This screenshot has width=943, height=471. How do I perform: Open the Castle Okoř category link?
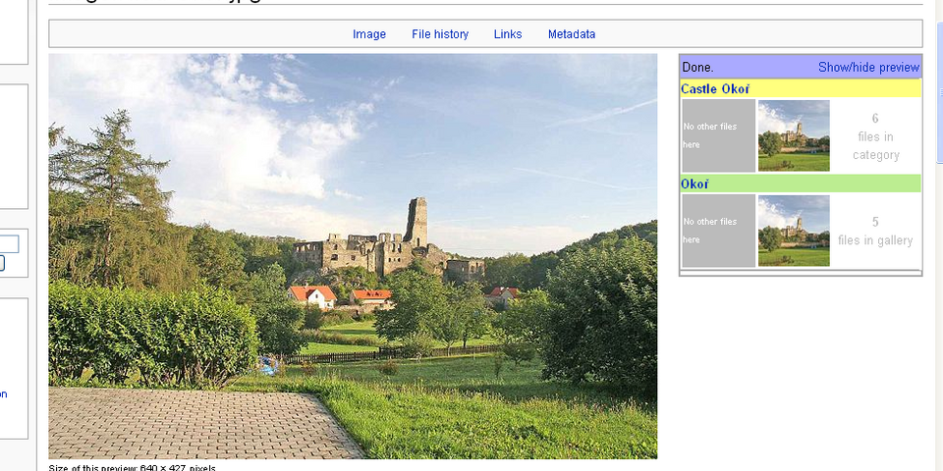pos(714,89)
